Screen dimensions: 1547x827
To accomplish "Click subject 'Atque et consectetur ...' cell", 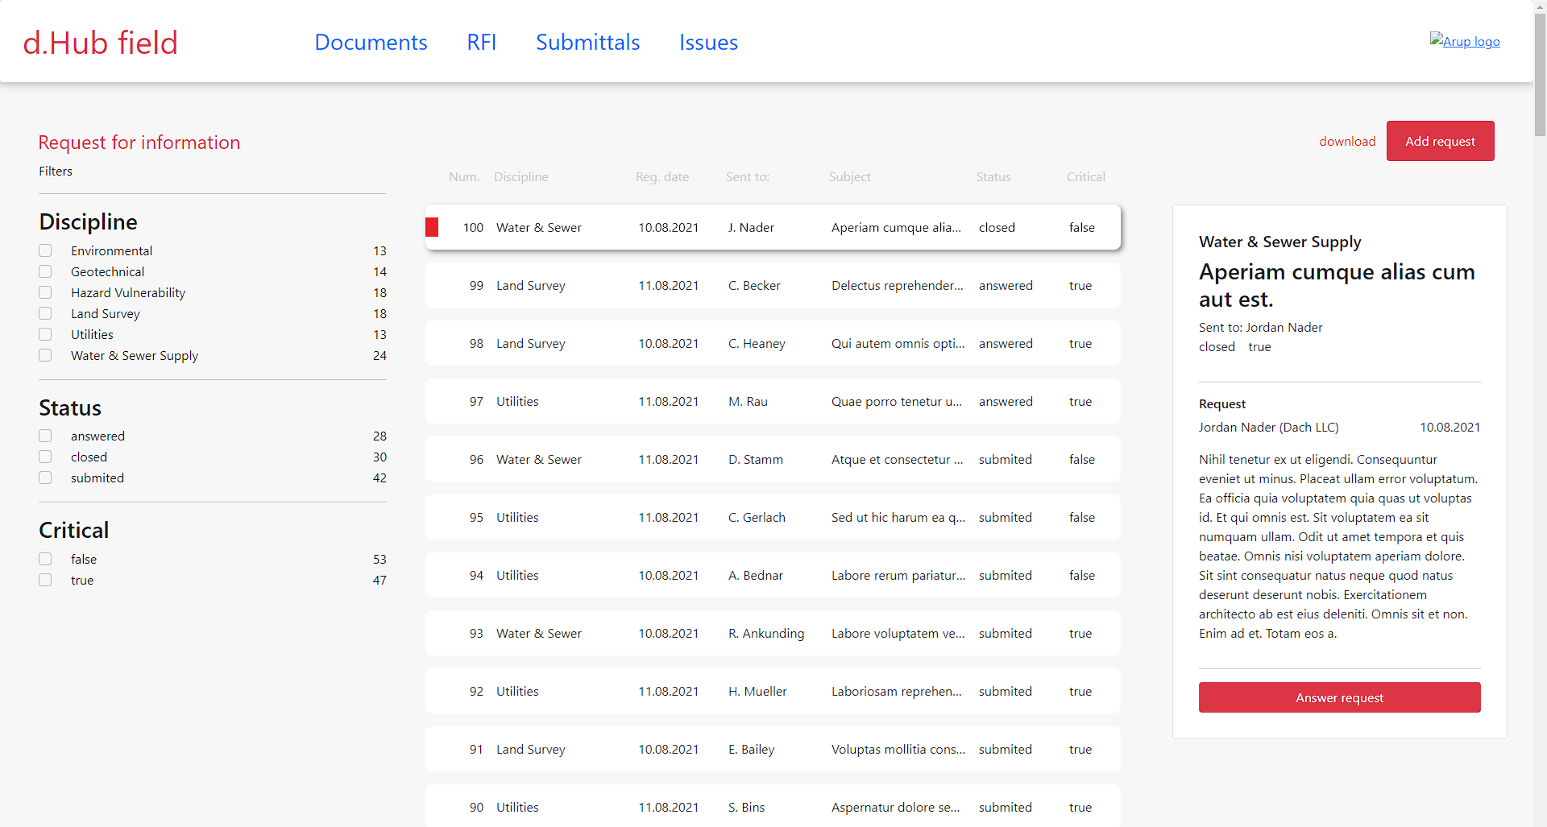I will coord(898,459).
